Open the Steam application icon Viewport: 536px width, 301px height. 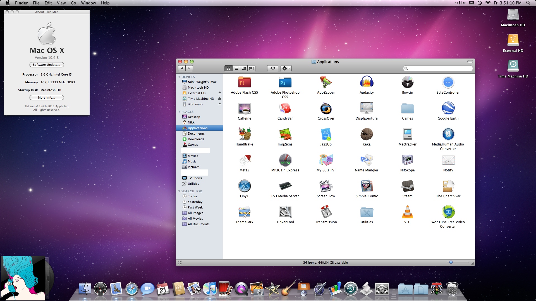click(407, 186)
